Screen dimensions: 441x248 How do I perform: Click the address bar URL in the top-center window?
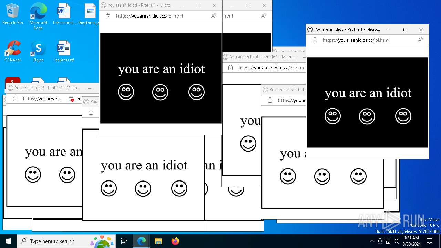point(150,16)
